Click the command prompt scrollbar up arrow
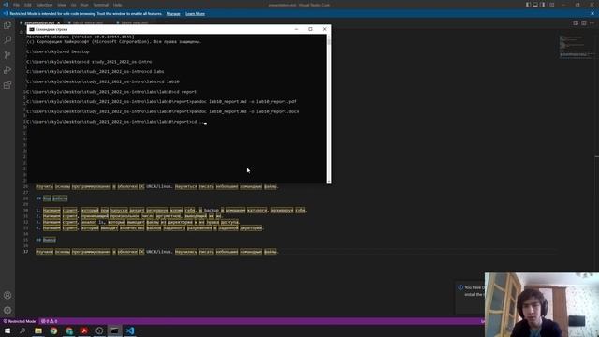This screenshot has height=337, width=599. coord(329,37)
